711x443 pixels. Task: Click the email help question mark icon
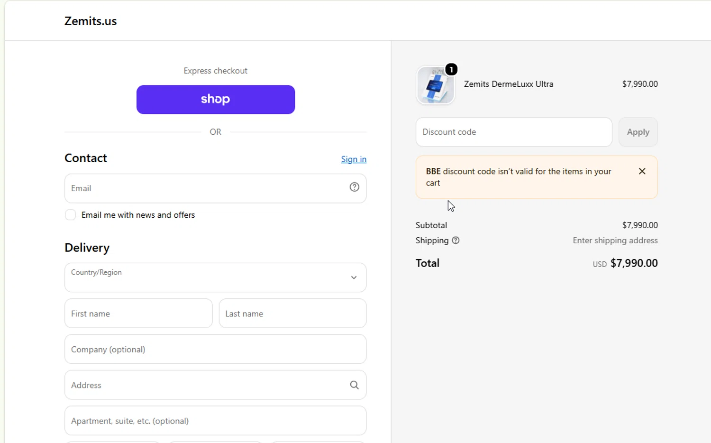pos(354,187)
